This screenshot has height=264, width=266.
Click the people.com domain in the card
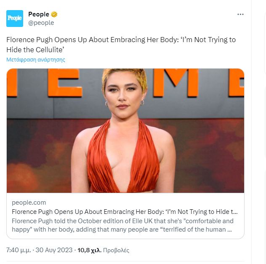coord(29,203)
